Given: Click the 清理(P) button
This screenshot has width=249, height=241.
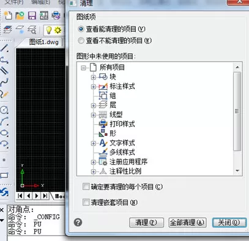Looking at the screenshot, I should 146,223.
